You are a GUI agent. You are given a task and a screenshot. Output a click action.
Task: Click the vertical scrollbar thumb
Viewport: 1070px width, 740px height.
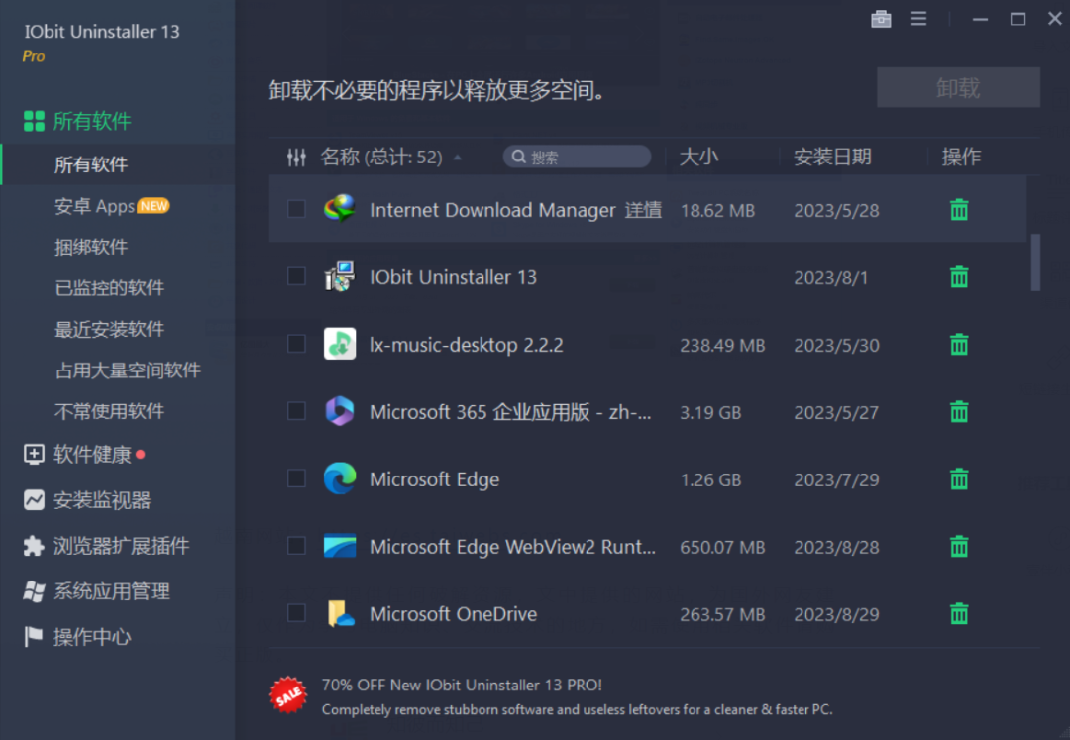pyautogui.click(x=1035, y=263)
